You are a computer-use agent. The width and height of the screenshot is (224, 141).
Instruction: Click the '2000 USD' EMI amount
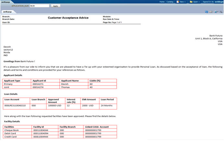pos(88,106)
